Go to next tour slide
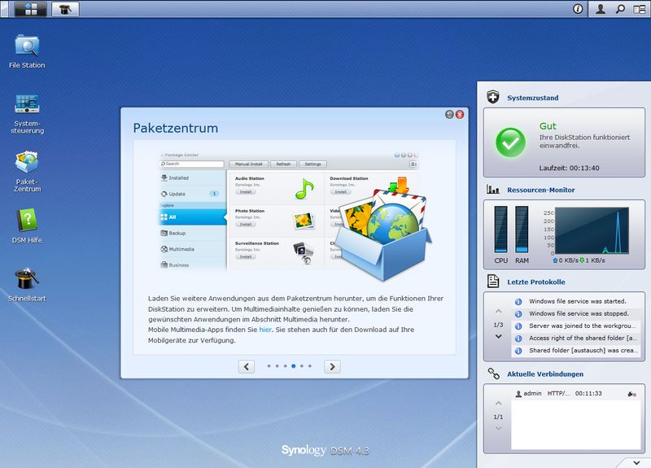 pyautogui.click(x=332, y=367)
